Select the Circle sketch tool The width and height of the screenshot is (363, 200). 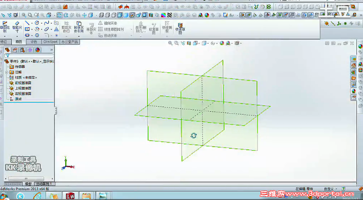click(37, 23)
